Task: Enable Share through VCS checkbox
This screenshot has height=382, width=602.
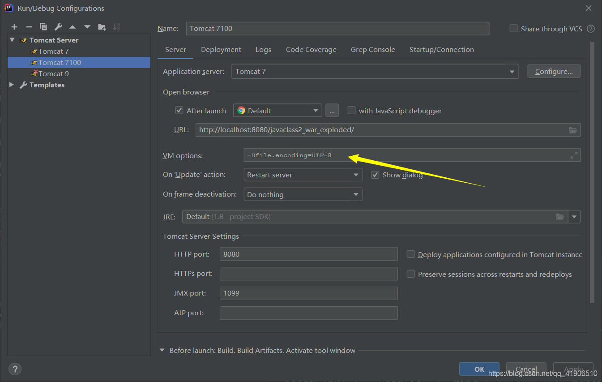Action: coord(514,29)
